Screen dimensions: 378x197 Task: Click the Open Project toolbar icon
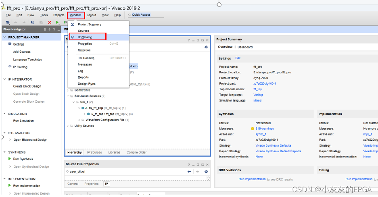click(8, 23)
